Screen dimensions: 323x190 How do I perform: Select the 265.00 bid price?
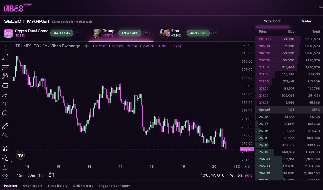pyautogui.click(x=264, y=166)
